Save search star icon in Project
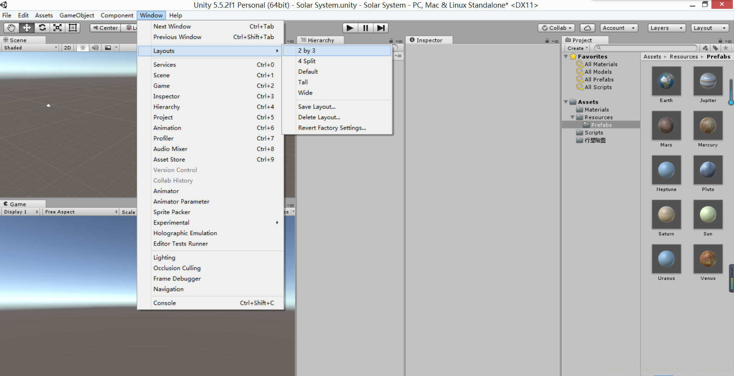The image size is (734, 376). tap(726, 48)
